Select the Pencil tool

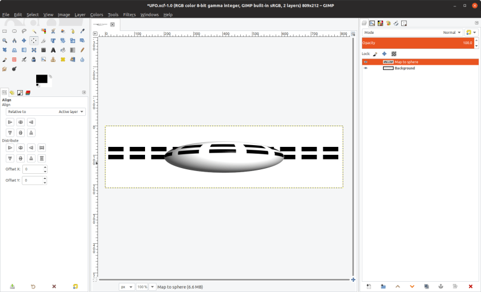point(82,50)
